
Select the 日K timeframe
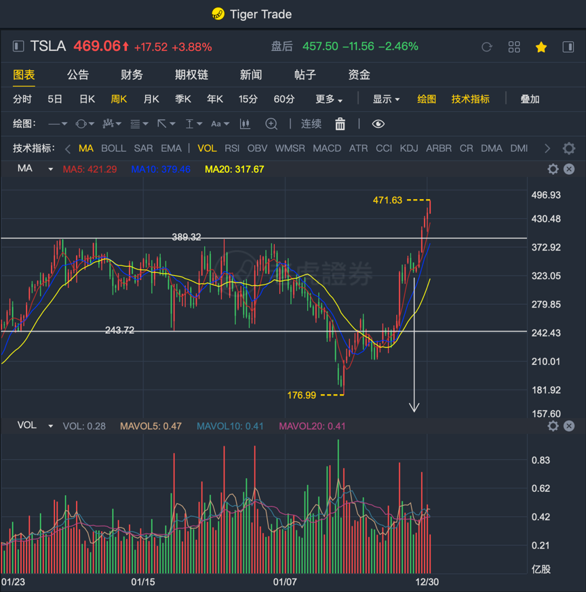(87, 100)
